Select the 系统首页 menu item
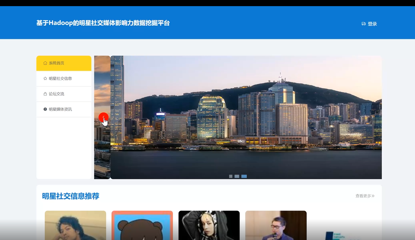The height and width of the screenshot is (240, 415). tap(64, 63)
